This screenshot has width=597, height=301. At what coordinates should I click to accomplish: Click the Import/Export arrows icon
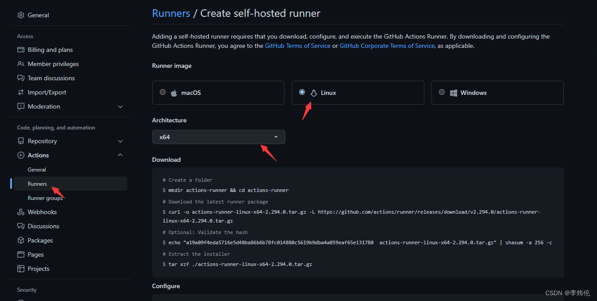pos(21,92)
